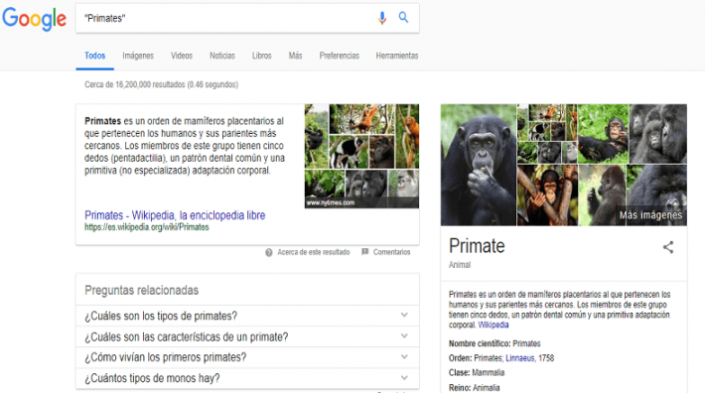The image size is (705, 393).
Task: Click inside the search box containing "Primates"
Action: click(x=224, y=19)
